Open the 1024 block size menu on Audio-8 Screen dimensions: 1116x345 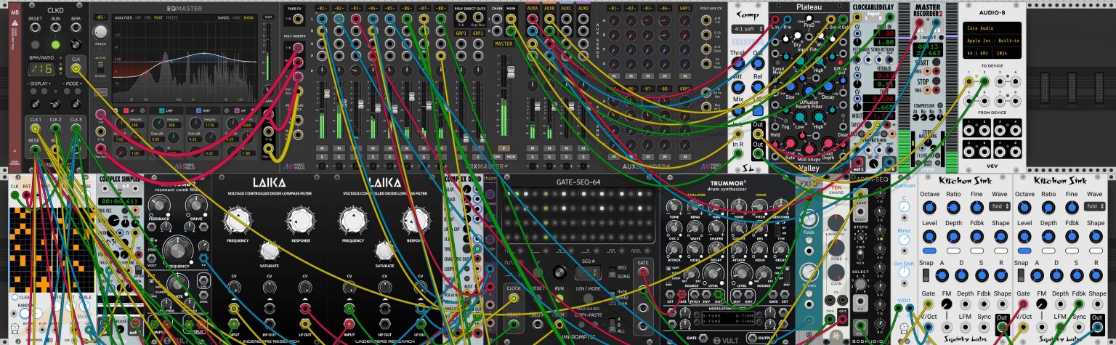(1007, 53)
